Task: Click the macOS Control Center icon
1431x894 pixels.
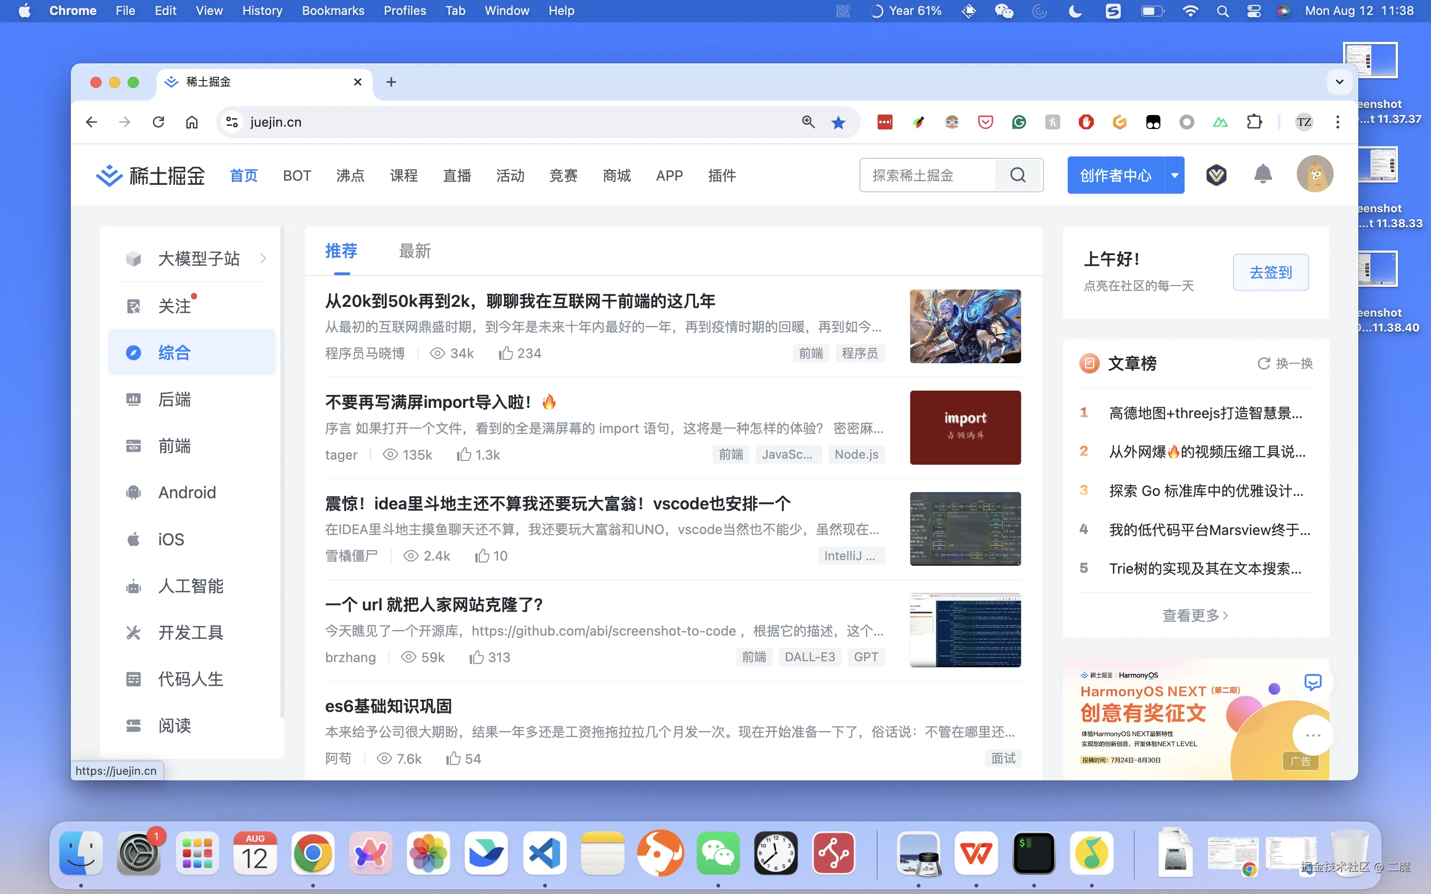Action: pos(1254,11)
